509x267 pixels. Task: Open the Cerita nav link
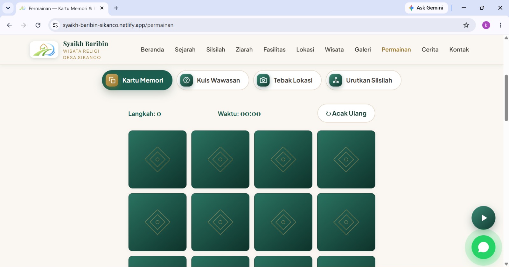coord(430,50)
